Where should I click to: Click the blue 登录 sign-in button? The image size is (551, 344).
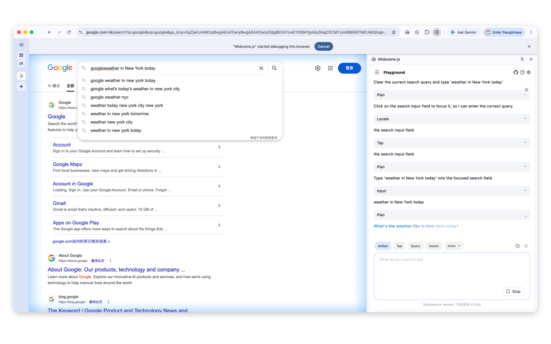click(x=350, y=68)
